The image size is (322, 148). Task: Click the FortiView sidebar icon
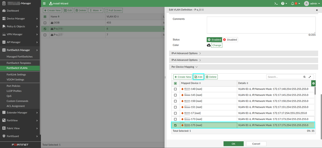4,121
